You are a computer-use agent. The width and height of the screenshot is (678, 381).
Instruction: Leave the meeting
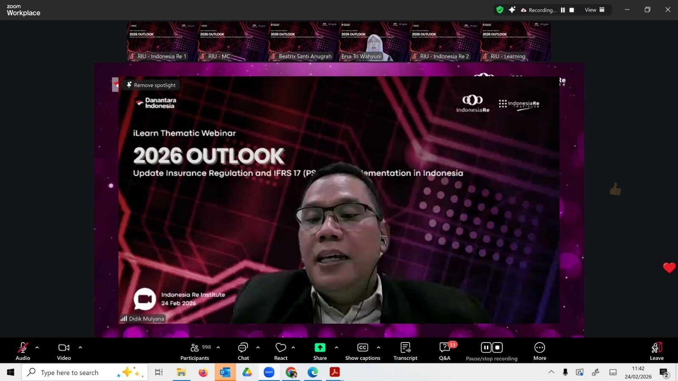click(x=656, y=351)
